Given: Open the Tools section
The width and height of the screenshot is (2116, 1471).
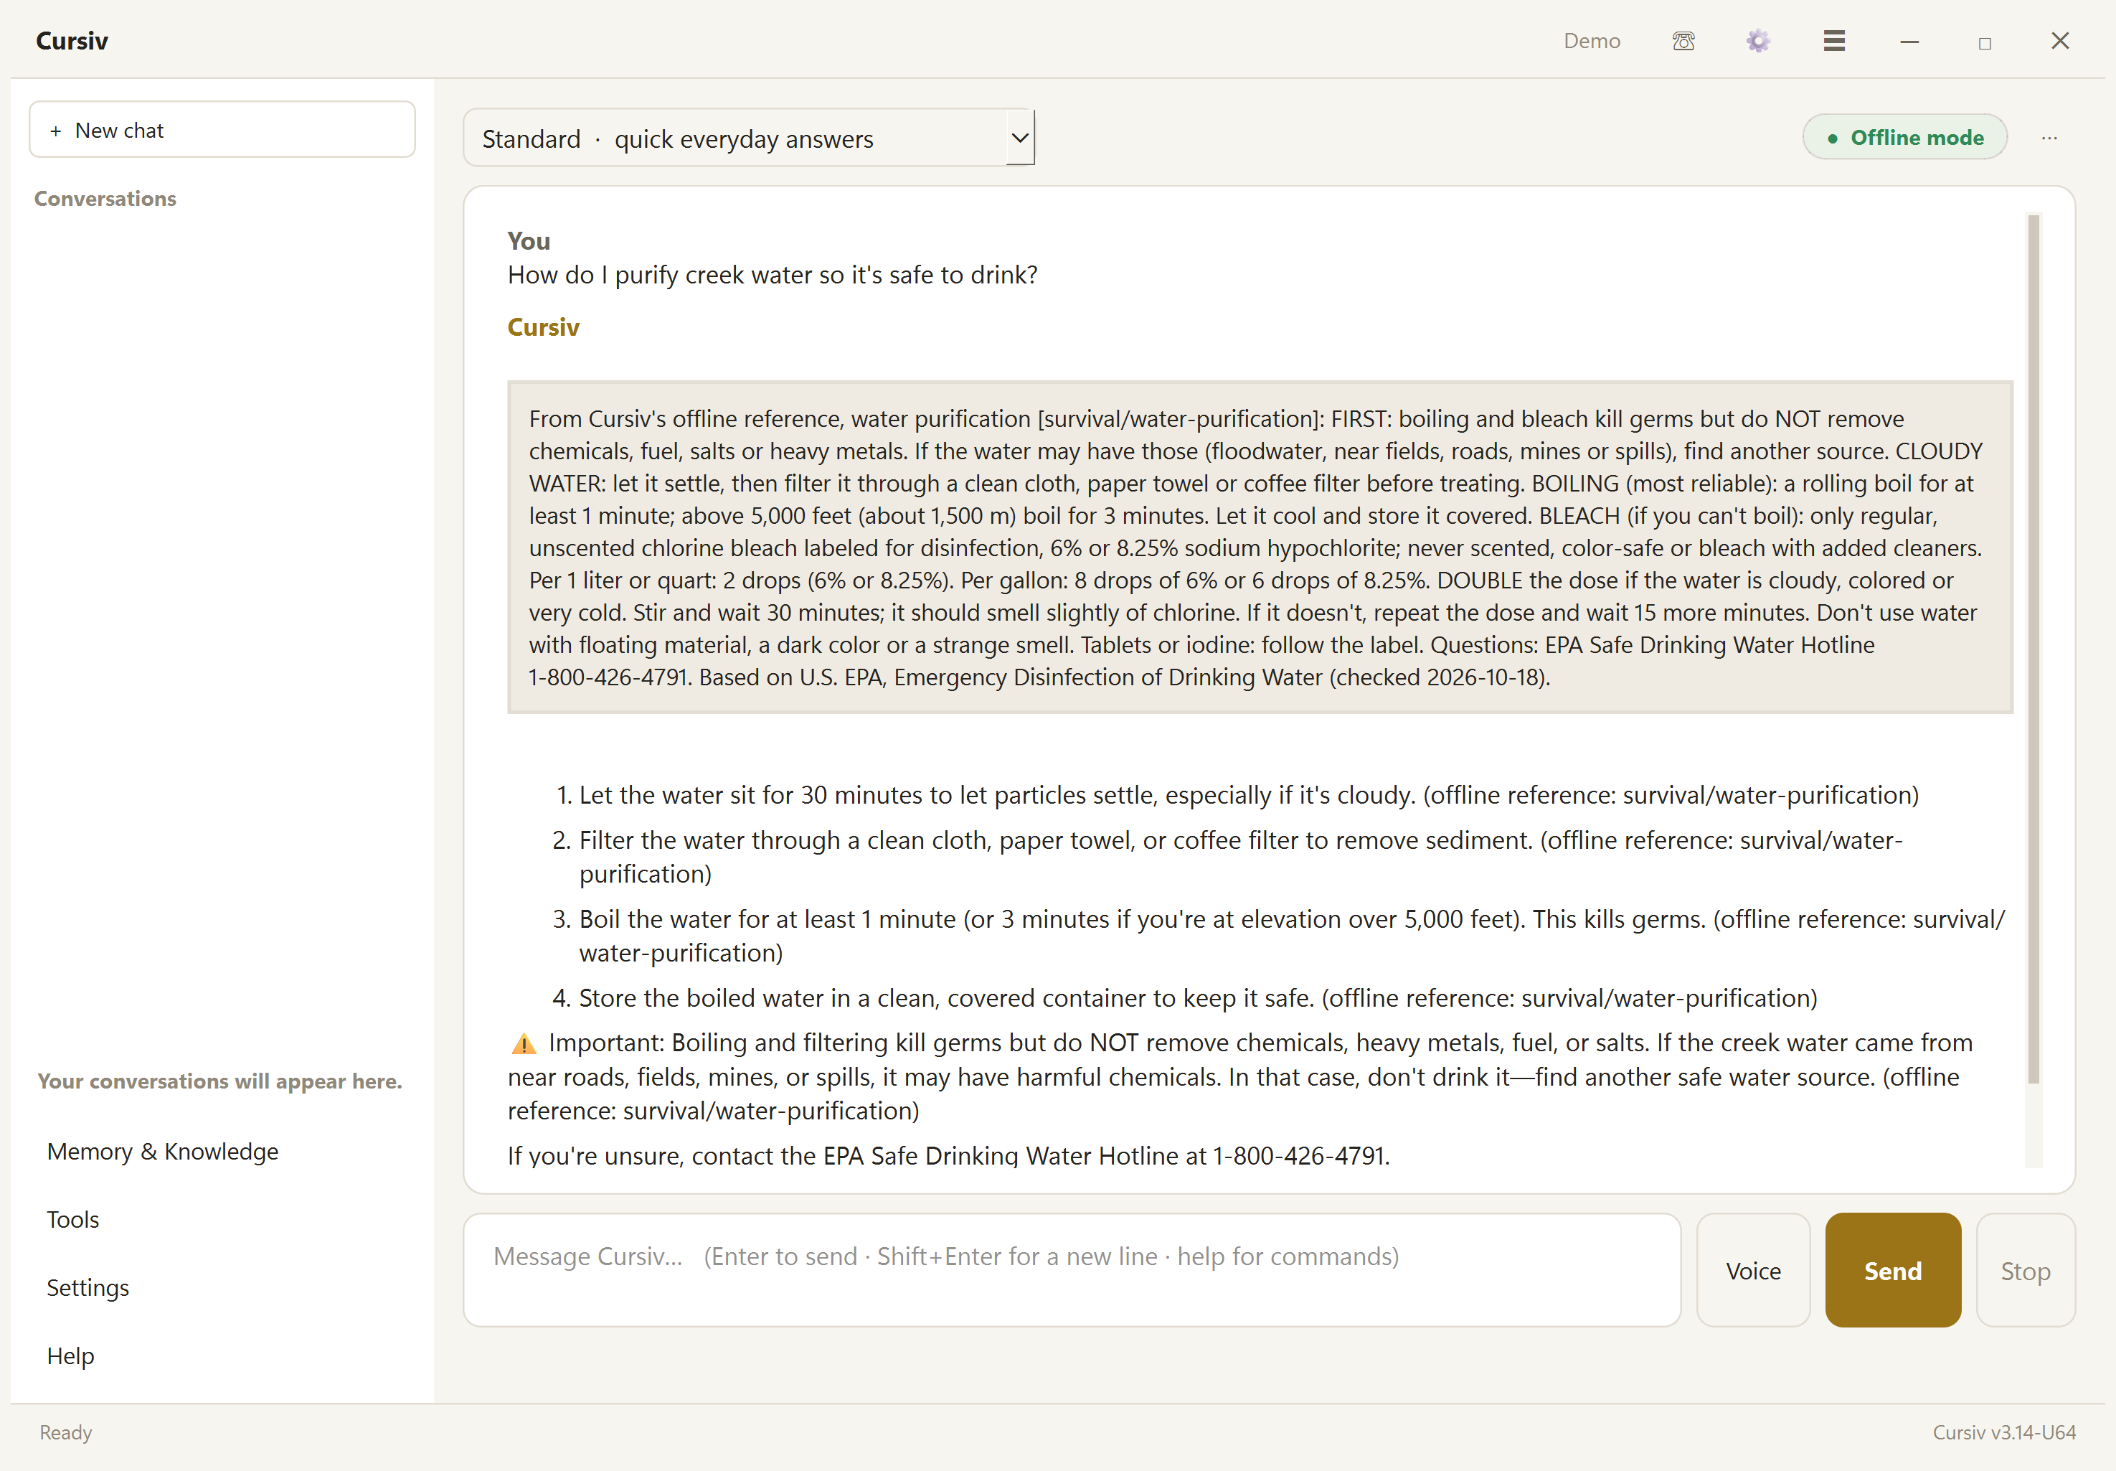Looking at the screenshot, I should [x=72, y=1219].
